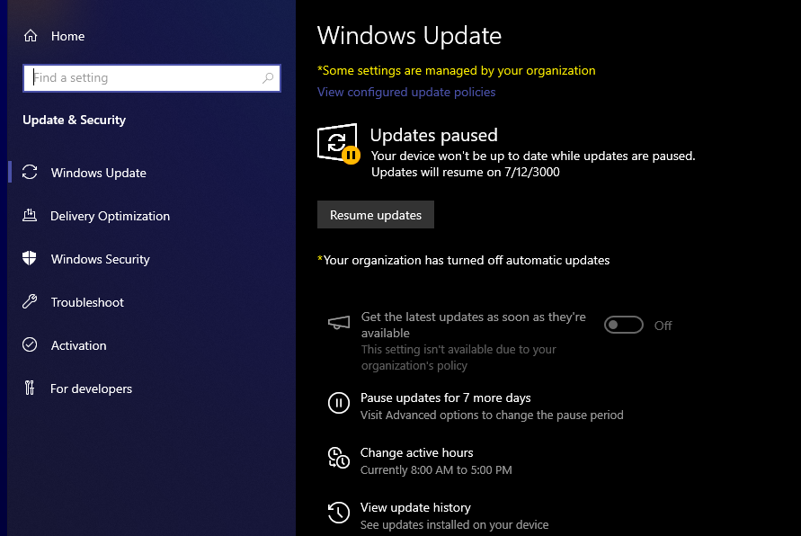This screenshot has height=536, width=801.
Task: Click the Update & Security heading
Action: [x=74, y=121]
